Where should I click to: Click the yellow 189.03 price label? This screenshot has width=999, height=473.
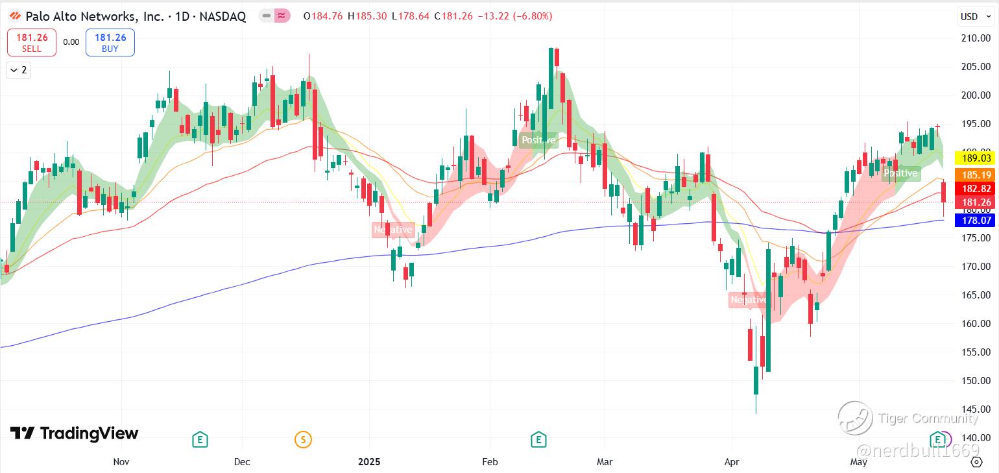pyautogui.click(x=976, y=158)
